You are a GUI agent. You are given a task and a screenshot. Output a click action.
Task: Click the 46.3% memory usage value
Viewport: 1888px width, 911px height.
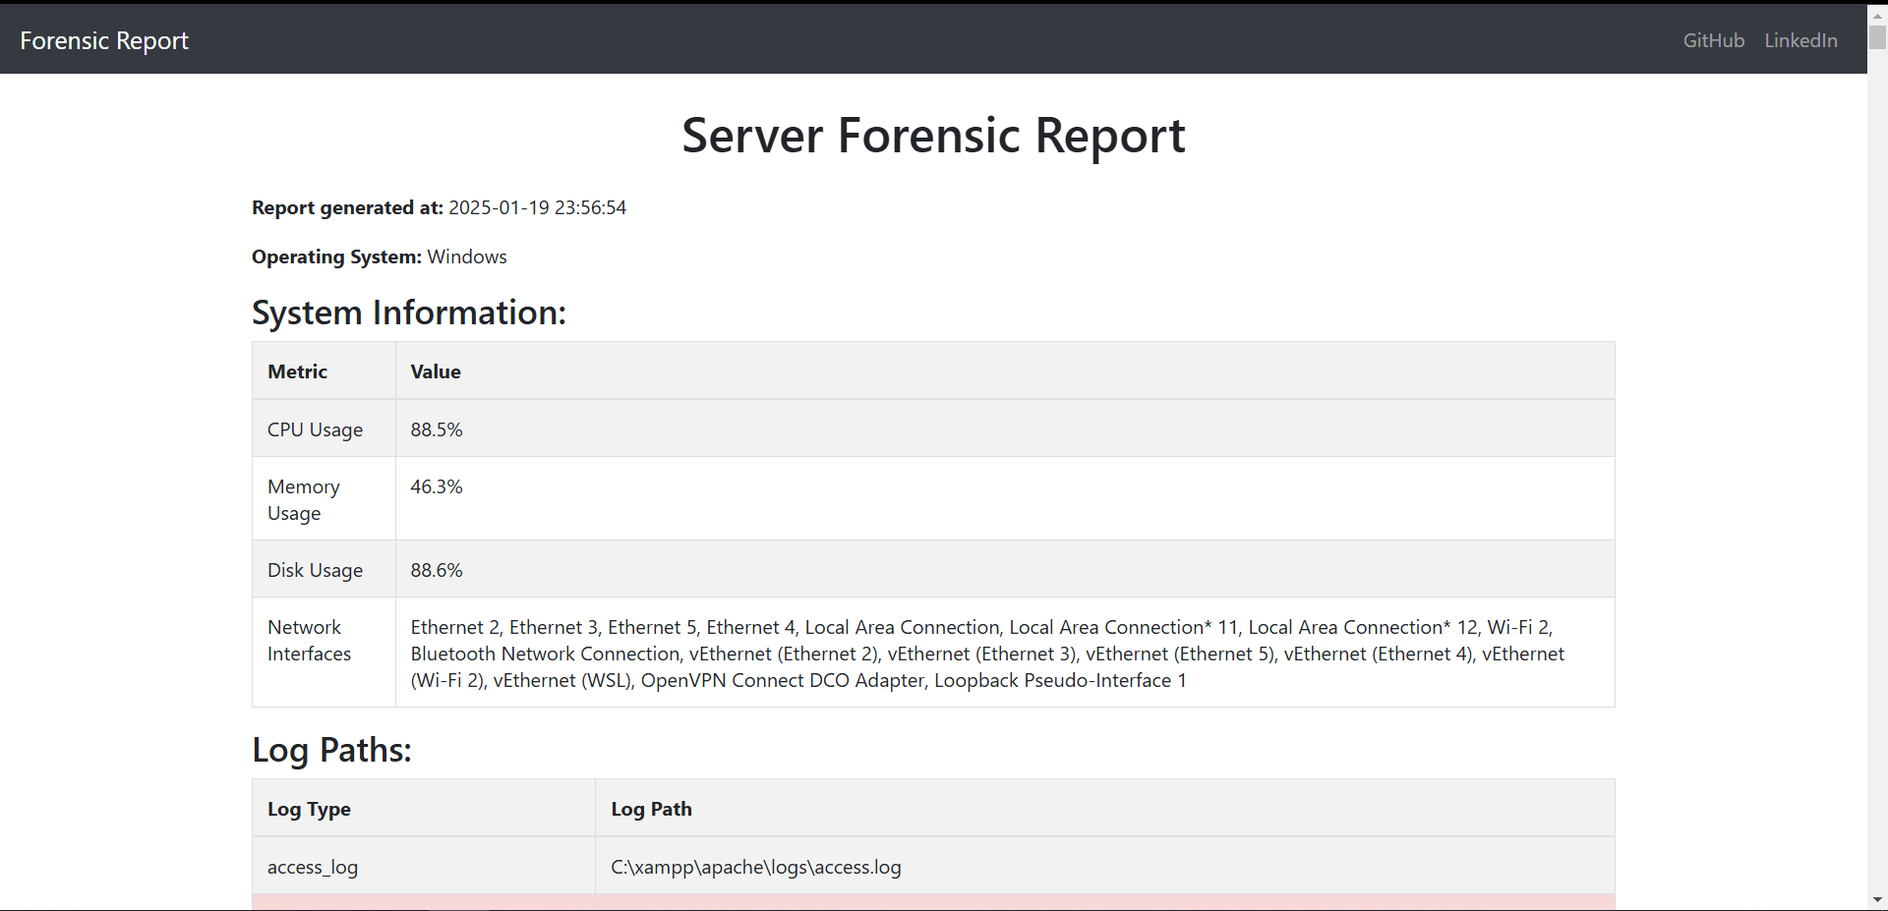pos(437,486)
